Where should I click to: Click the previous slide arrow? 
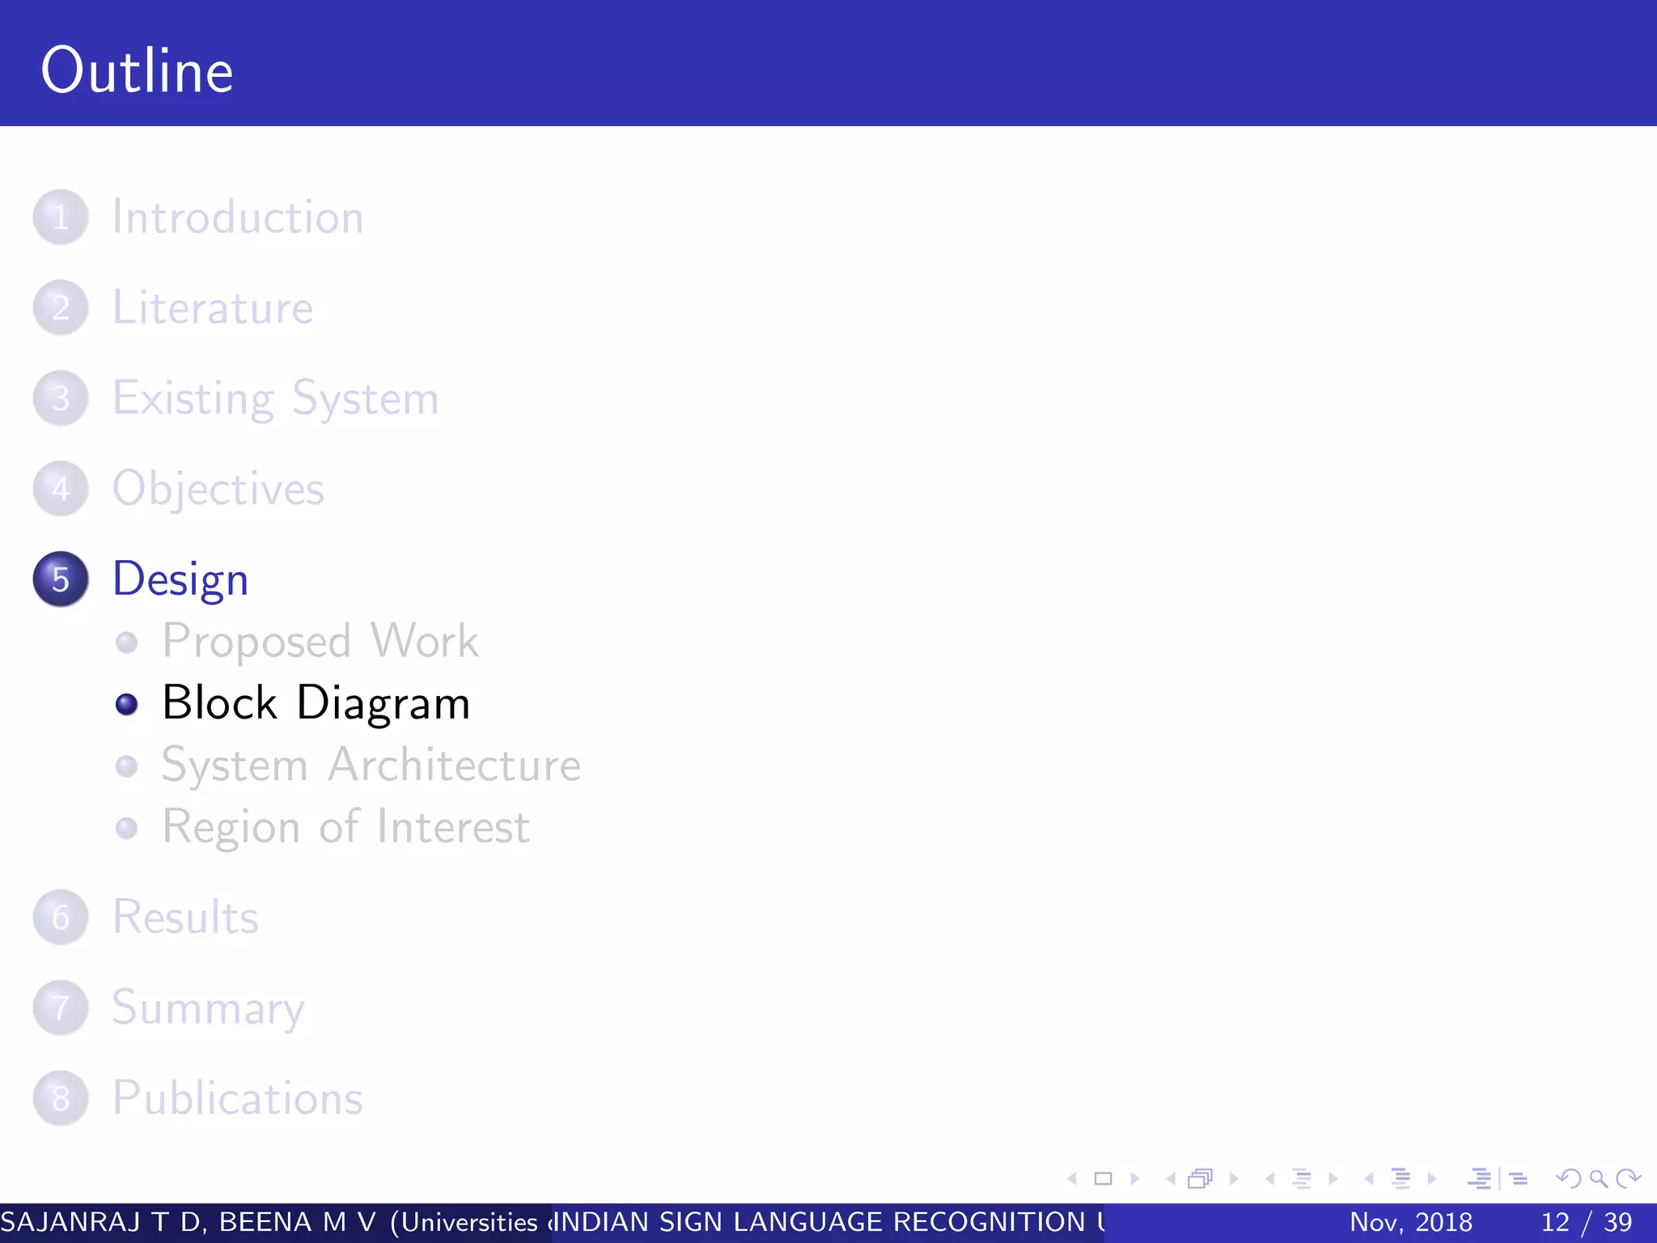click(1072, 1179)
